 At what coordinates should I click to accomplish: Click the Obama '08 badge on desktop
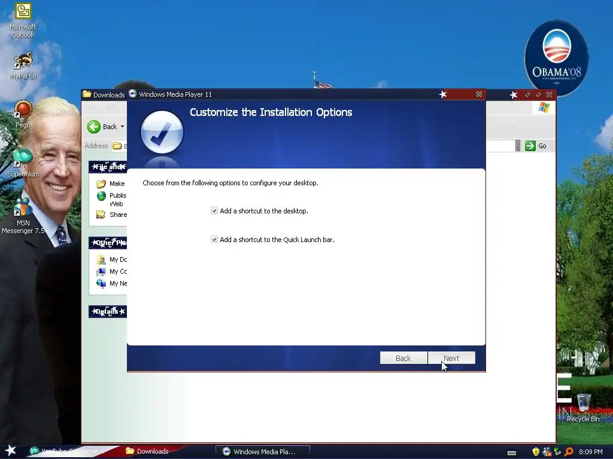pos(556,58)
